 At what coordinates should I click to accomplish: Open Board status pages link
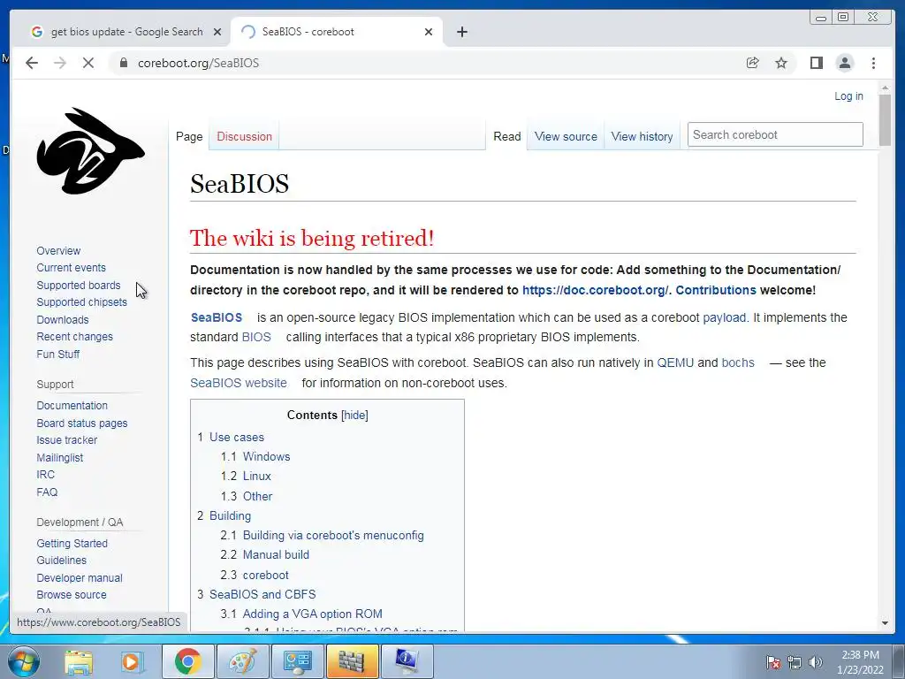tap(82, 423)
